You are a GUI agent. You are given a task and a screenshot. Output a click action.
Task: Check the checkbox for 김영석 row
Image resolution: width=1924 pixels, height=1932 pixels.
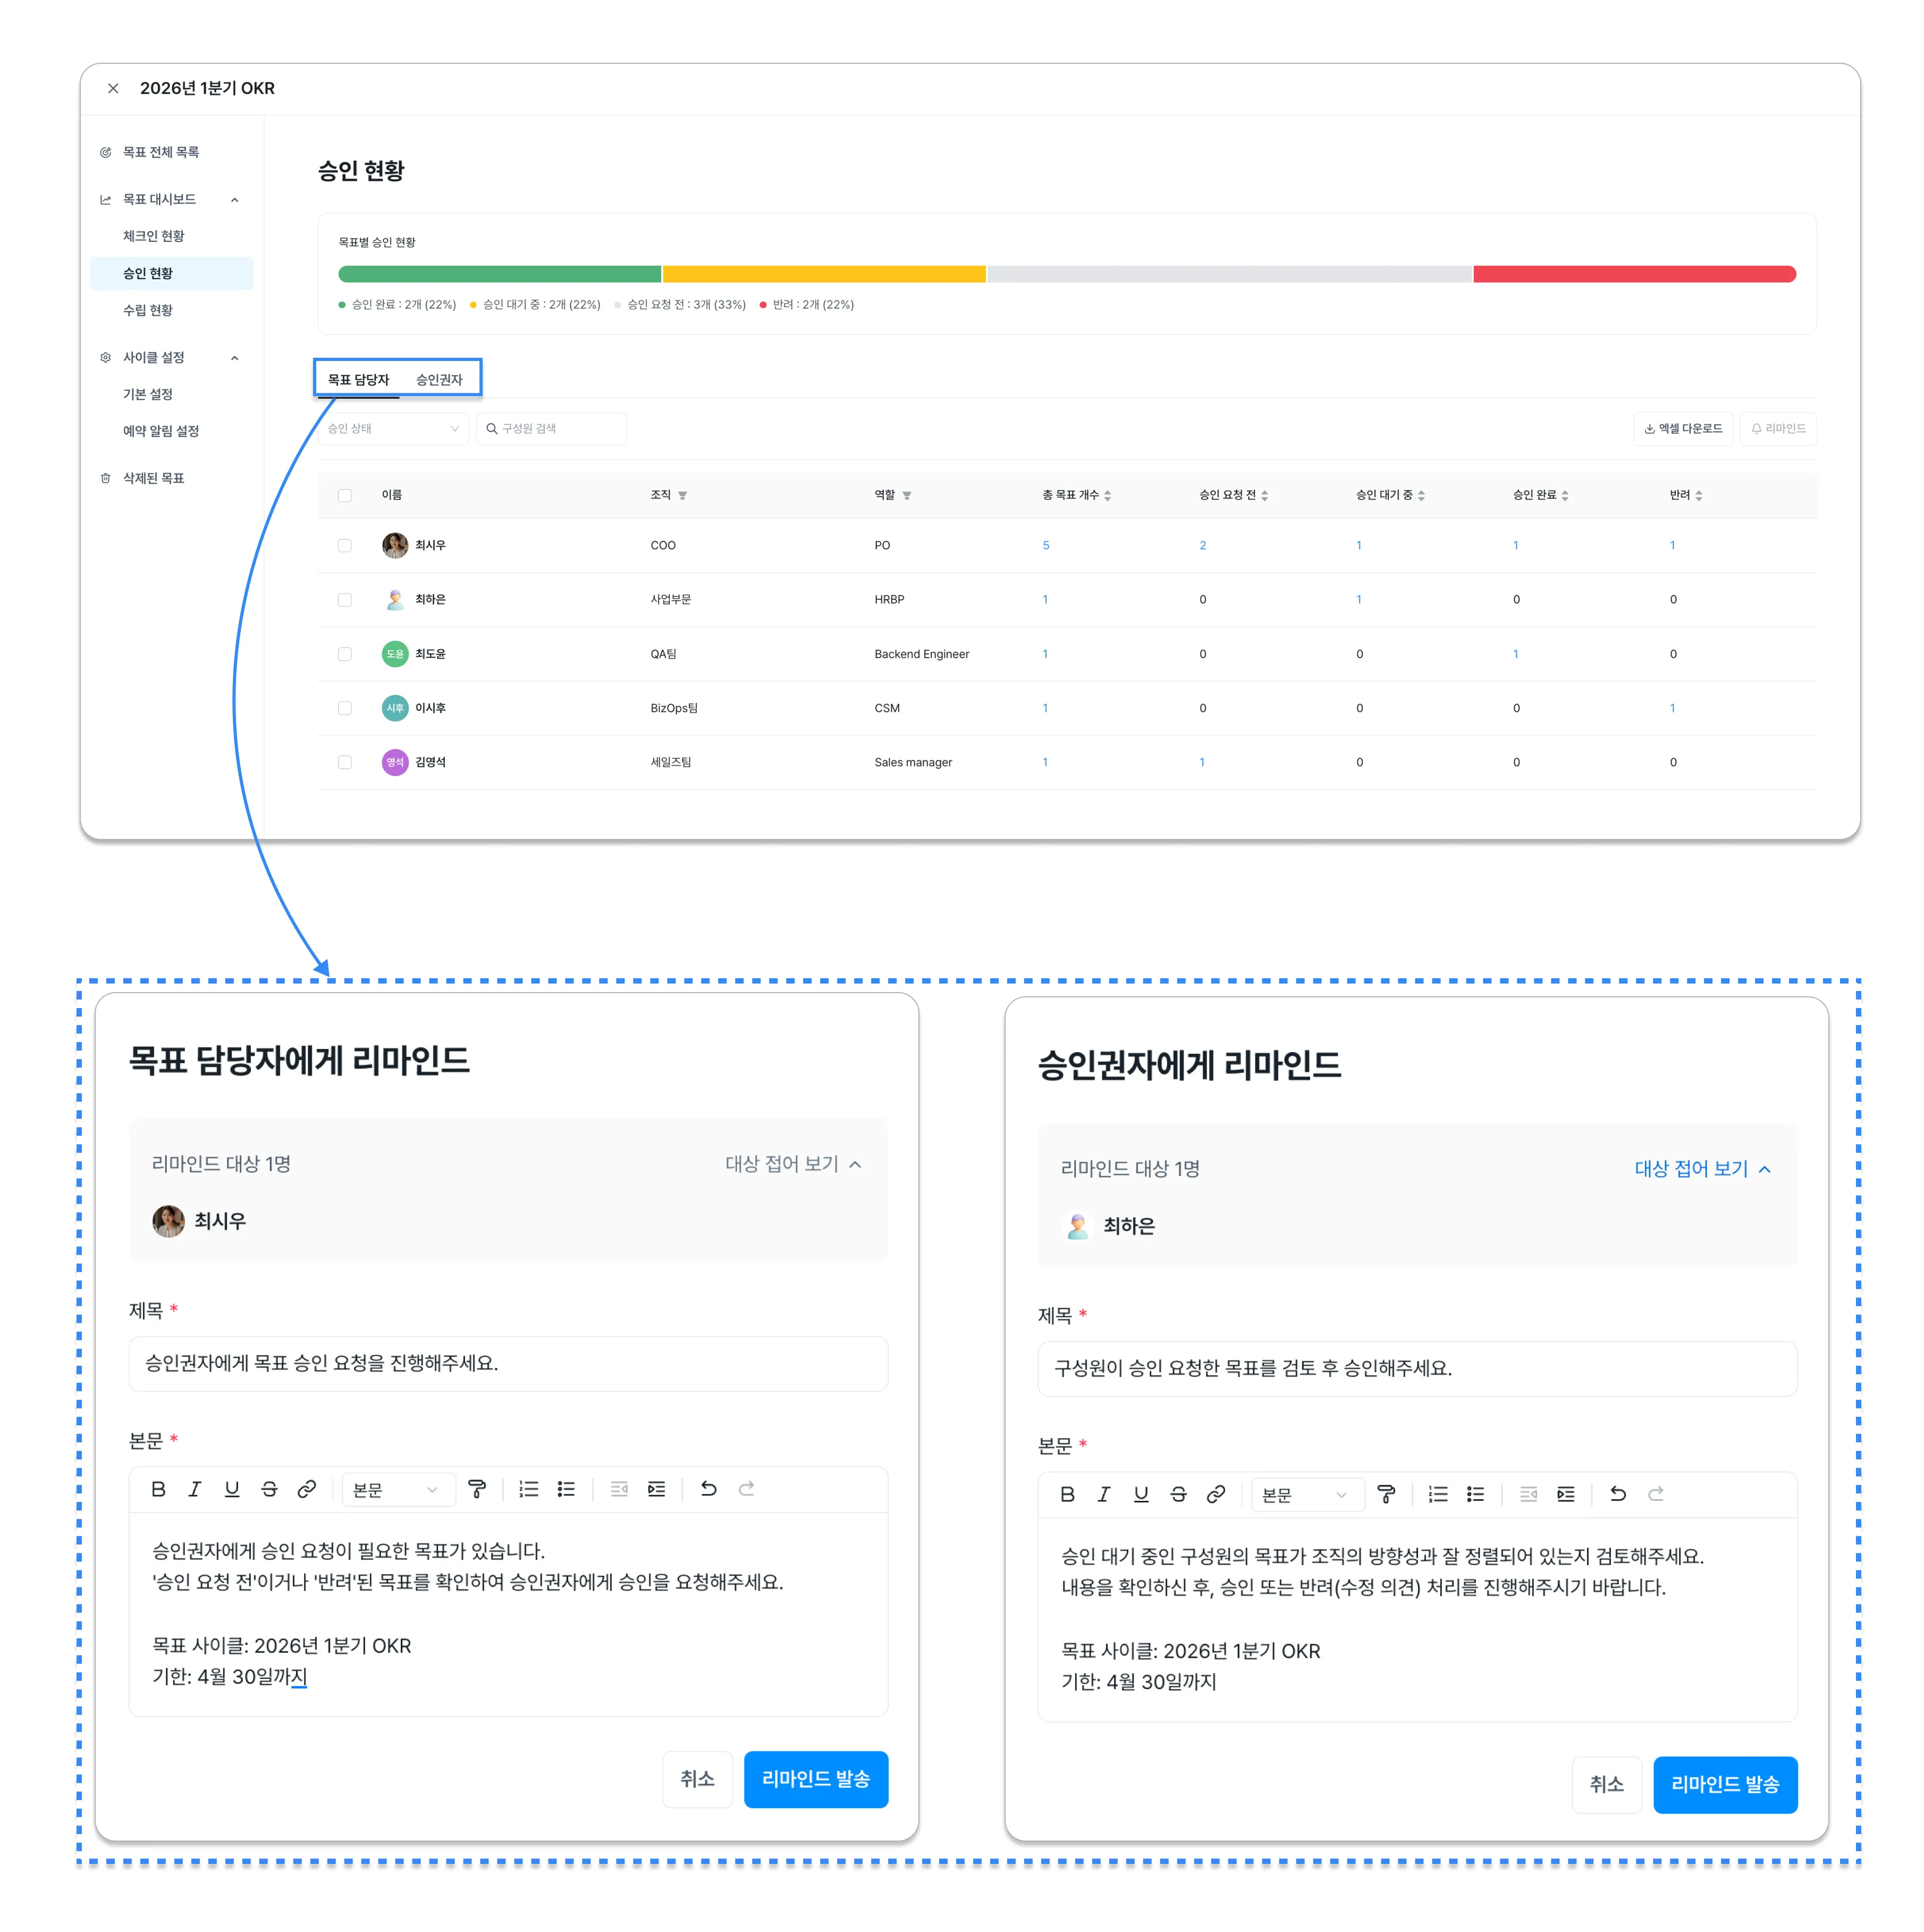pyautogui.click(x=345, y=762)
